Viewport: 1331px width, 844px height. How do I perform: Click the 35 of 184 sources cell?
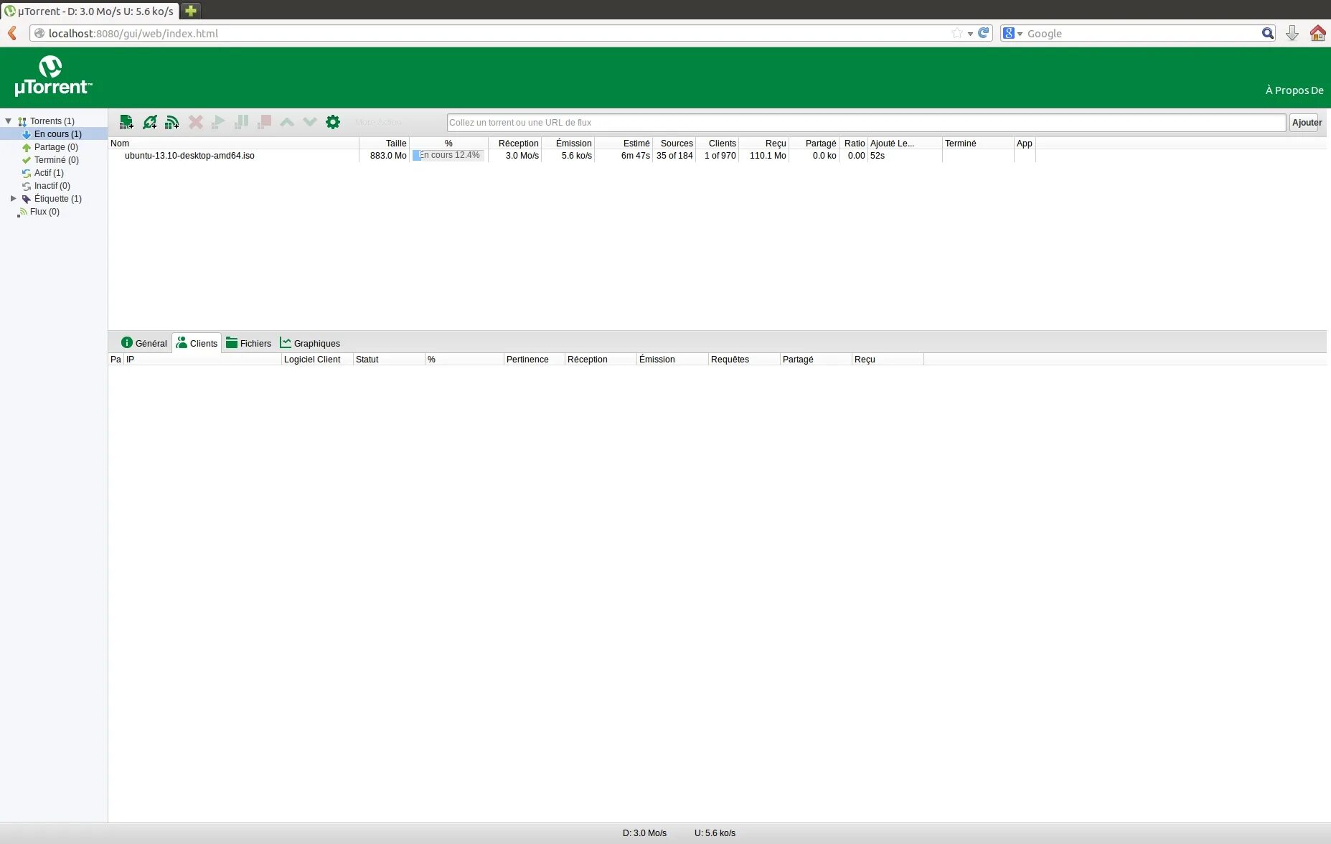coord(674,156)
